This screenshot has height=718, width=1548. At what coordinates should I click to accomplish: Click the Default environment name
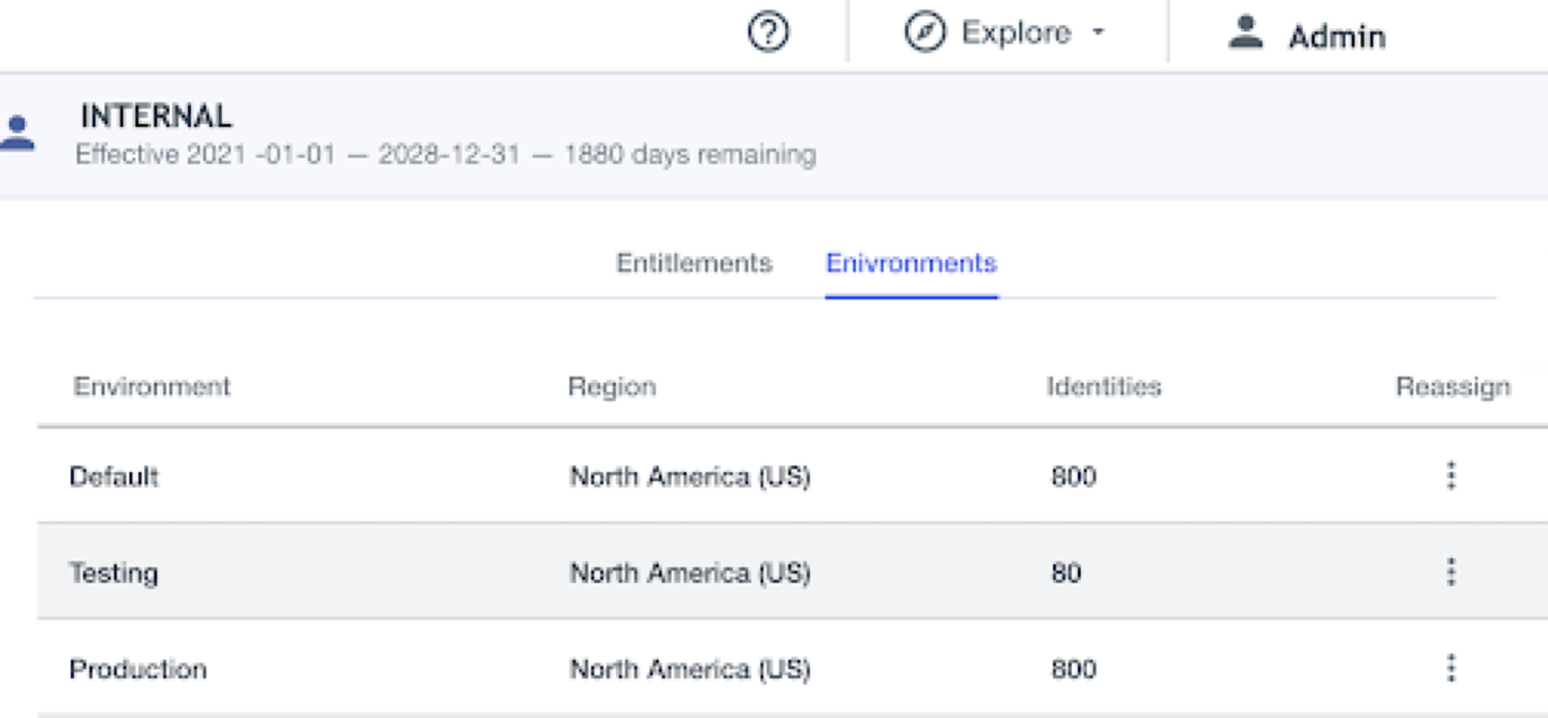[x=115, y=476]
